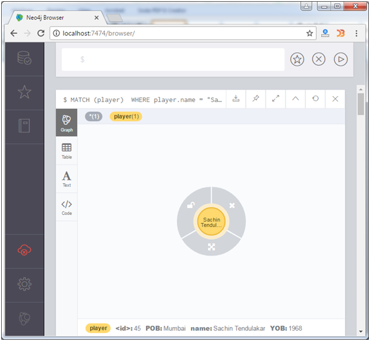Image resolution: width=370 pixels, height=341 pixels.
Task: Pin the result frame
Action: click(x=256, y=99)
